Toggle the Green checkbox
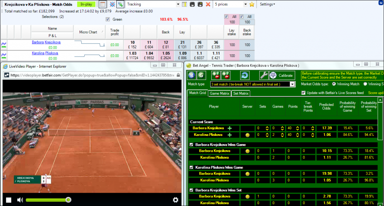384x206 pixels. (108, 19)
